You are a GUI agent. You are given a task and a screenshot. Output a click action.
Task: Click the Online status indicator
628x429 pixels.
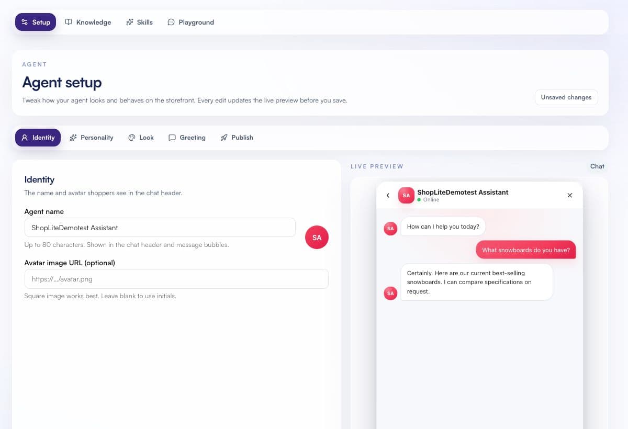[x=428, y=200]
